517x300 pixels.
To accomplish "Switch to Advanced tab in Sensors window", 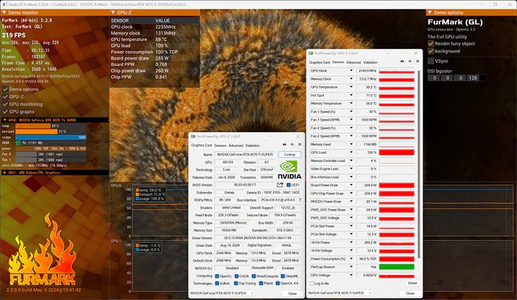I will (354, 62).
